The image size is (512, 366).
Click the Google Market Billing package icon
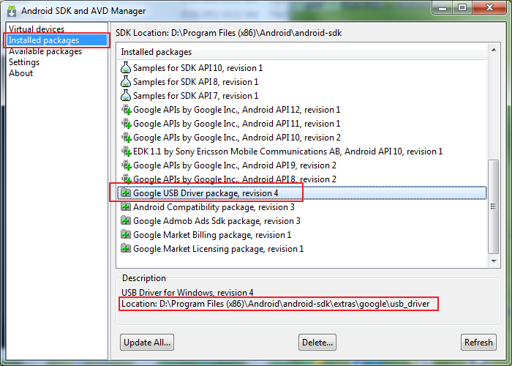click(x=126, y=235)
